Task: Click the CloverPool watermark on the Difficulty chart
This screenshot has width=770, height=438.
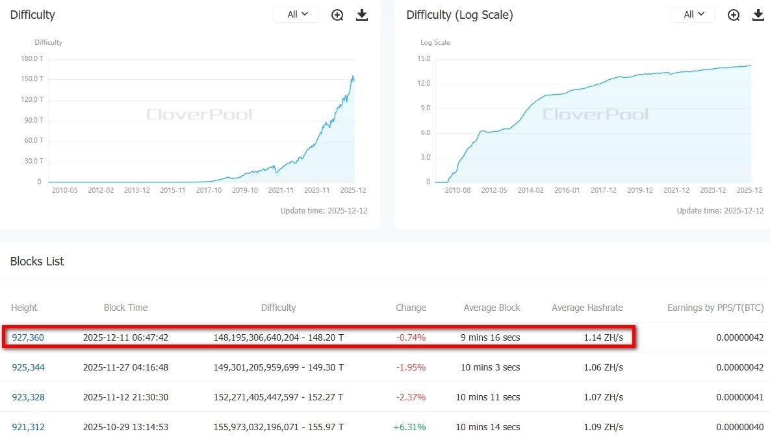Action: (x=200, y=114)
